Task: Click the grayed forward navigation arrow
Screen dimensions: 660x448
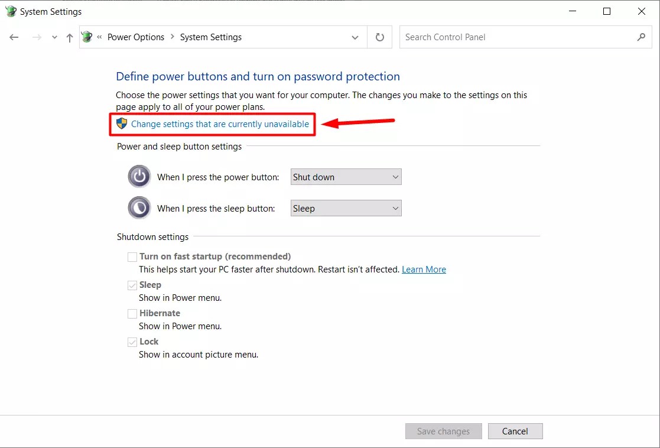Action: 36,37
